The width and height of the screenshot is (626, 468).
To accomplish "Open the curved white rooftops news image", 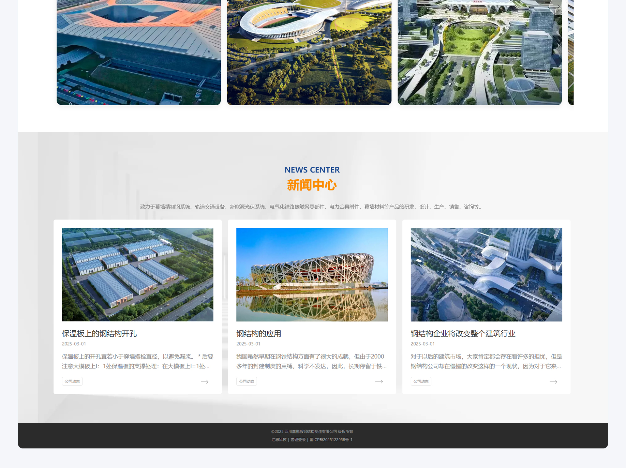I will tap(486, 275).
